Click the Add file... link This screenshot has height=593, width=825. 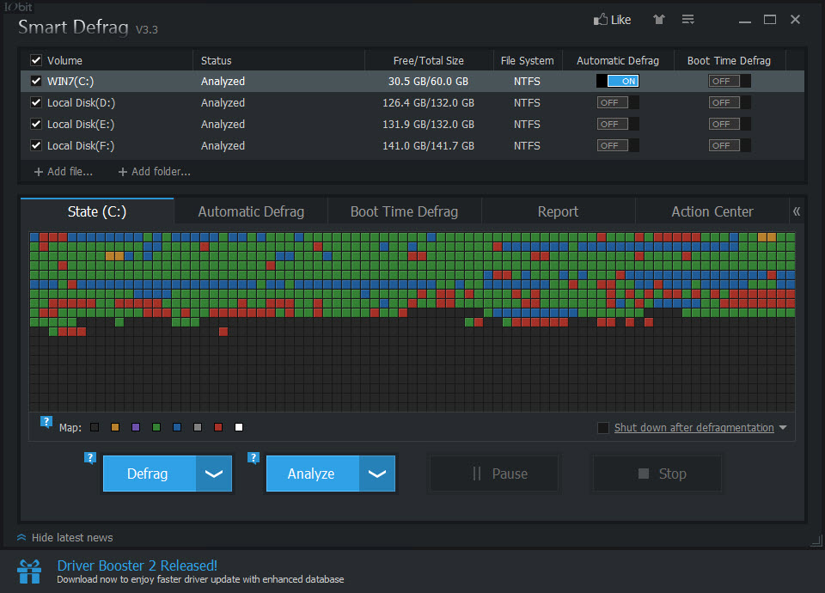pyautogui.click(x=70, y=172)
